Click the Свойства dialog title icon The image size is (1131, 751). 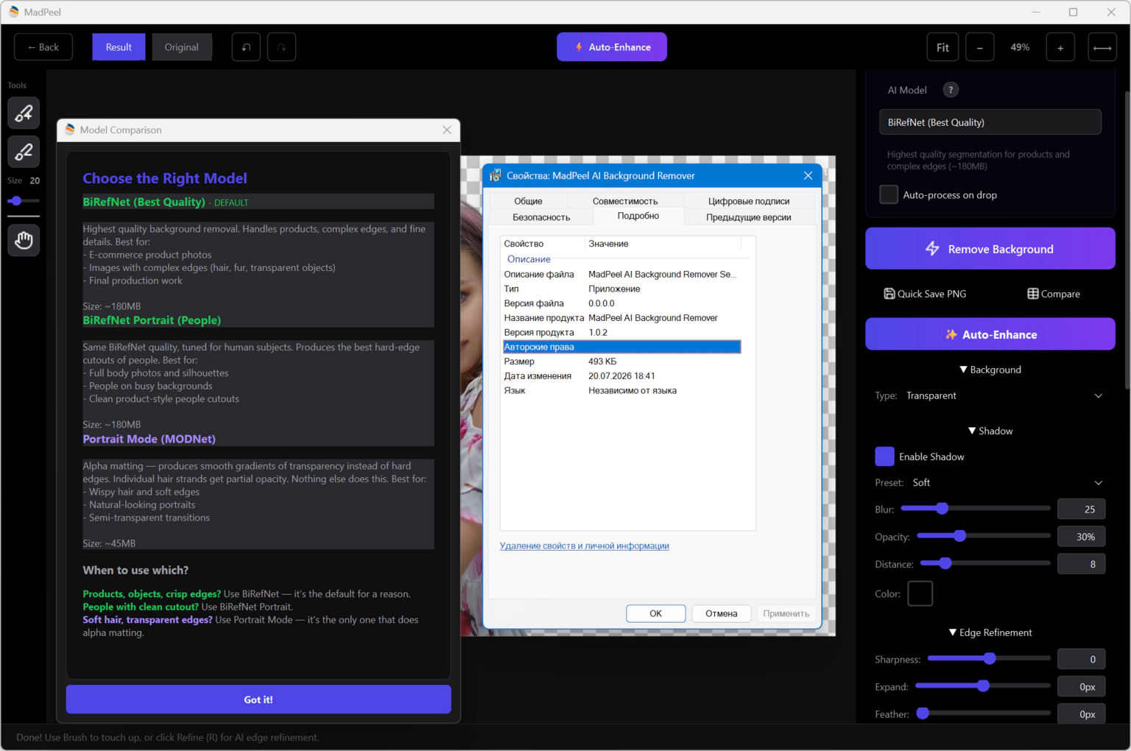496,175
